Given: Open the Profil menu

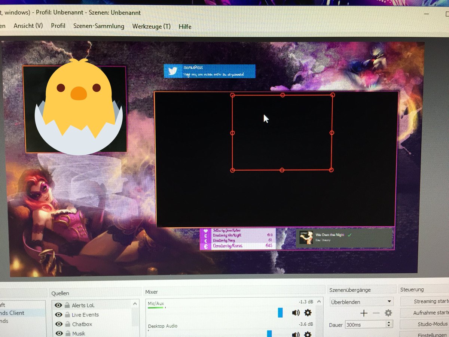Looking at the screenshot, I should point(58,26).
